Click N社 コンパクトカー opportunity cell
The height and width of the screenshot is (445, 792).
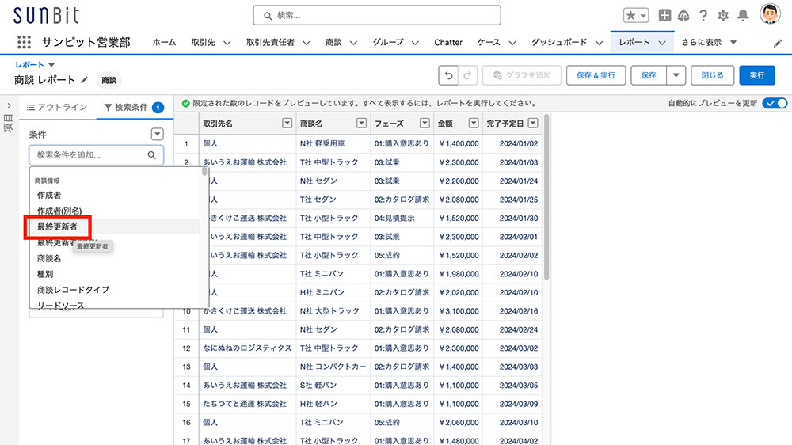coord(333,367)
